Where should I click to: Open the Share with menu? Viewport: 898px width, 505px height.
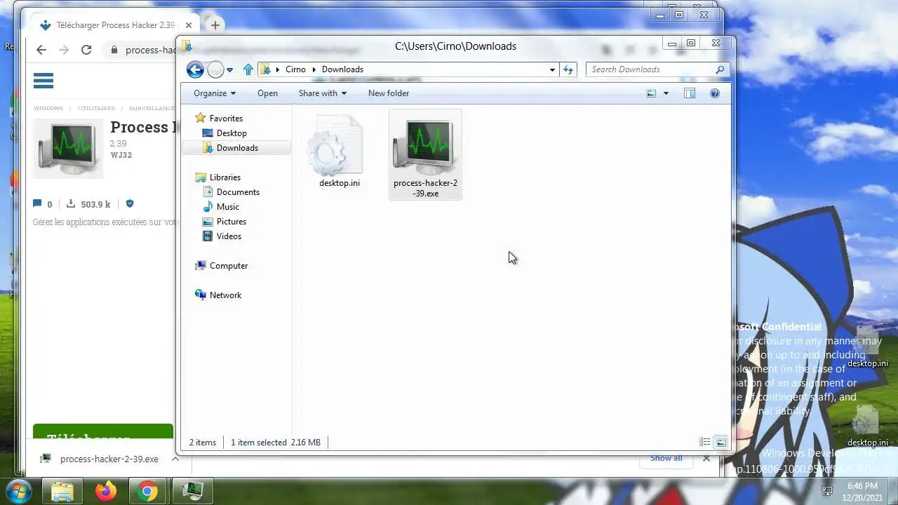pyautogui.click(x=322, y=93)
